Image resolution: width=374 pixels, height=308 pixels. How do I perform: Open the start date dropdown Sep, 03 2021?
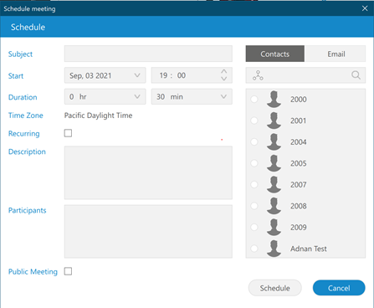click(105, 75)
